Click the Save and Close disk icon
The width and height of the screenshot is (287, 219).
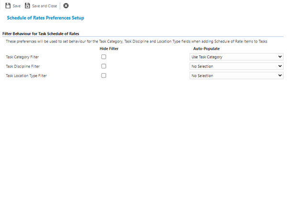28,6
